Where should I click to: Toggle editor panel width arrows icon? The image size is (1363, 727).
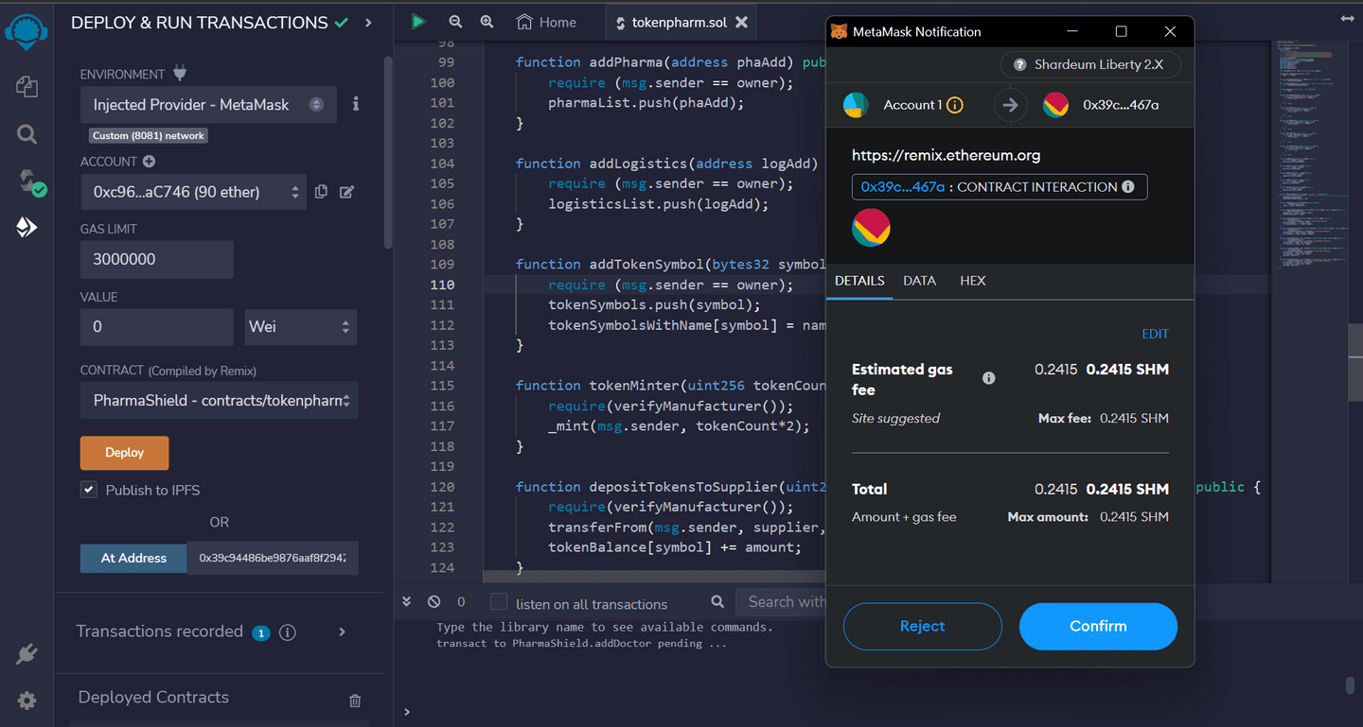click(1346, 18)
